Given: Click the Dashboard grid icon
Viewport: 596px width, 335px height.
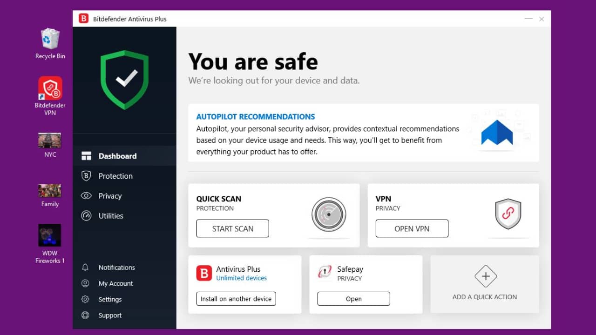Looking at the screenshot, I should [x=86, y=156].
